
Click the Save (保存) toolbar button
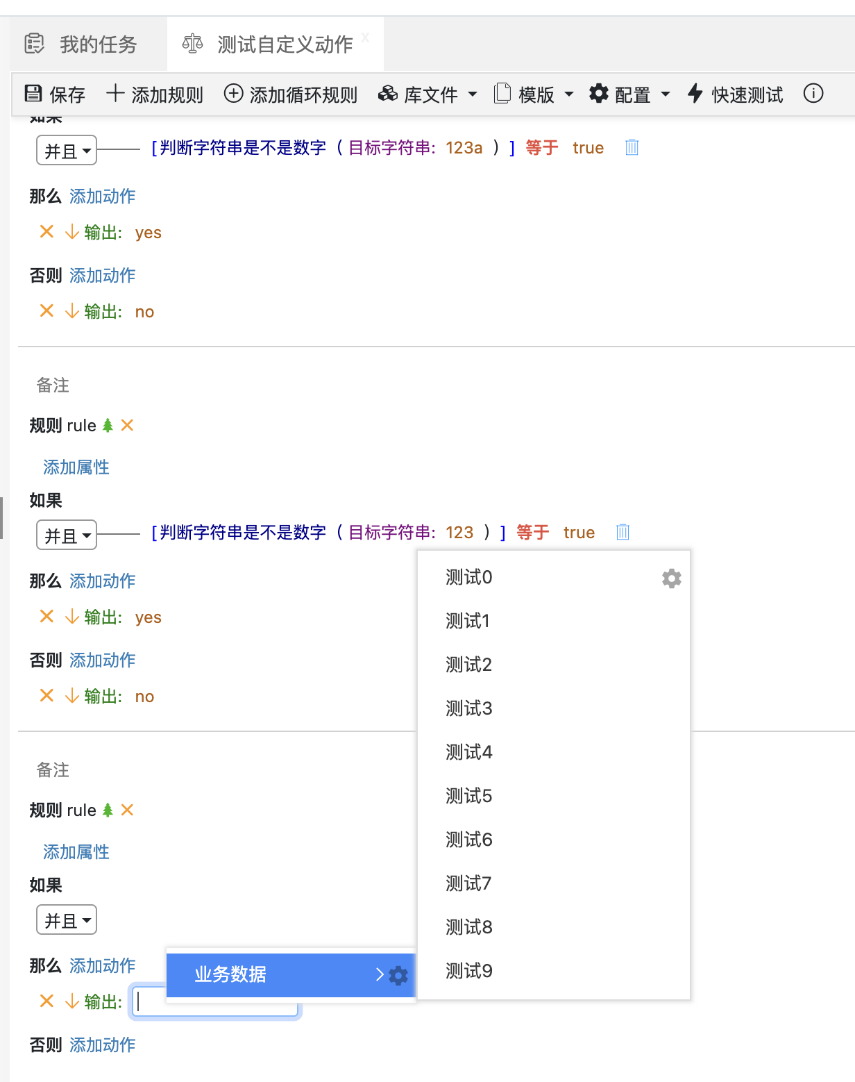tap(55, 94)
